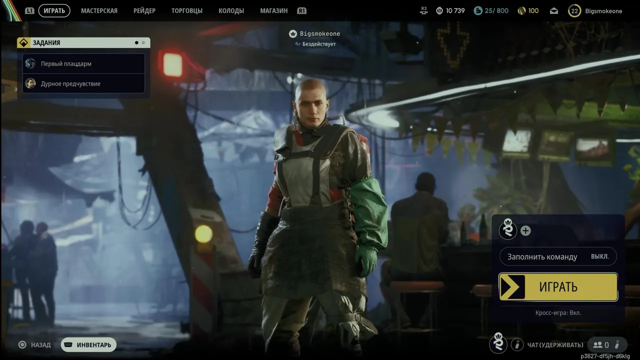The width and height of the screenshot is (640, 360).
Task: Click the coin currency icon near 10 739
Action: tap(439, 10)
